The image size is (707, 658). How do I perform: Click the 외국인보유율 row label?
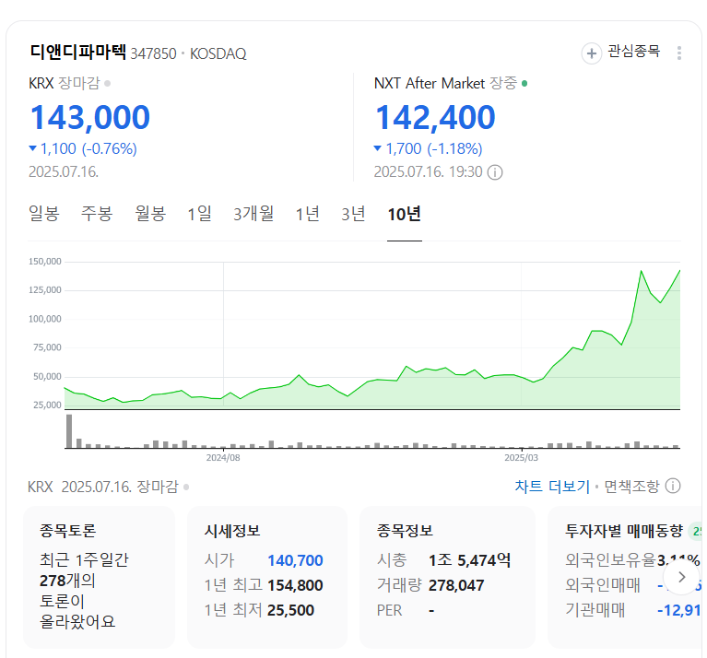pos(610,560)
